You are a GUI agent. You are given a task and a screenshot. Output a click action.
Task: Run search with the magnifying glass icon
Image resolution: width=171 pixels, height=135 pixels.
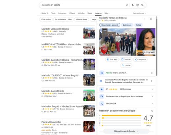[142, 5]
